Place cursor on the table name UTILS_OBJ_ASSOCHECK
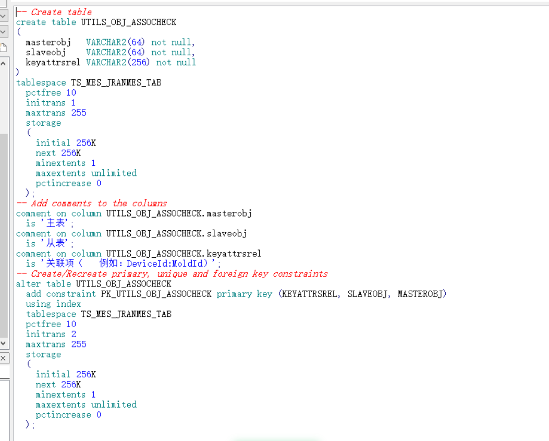 129,22
